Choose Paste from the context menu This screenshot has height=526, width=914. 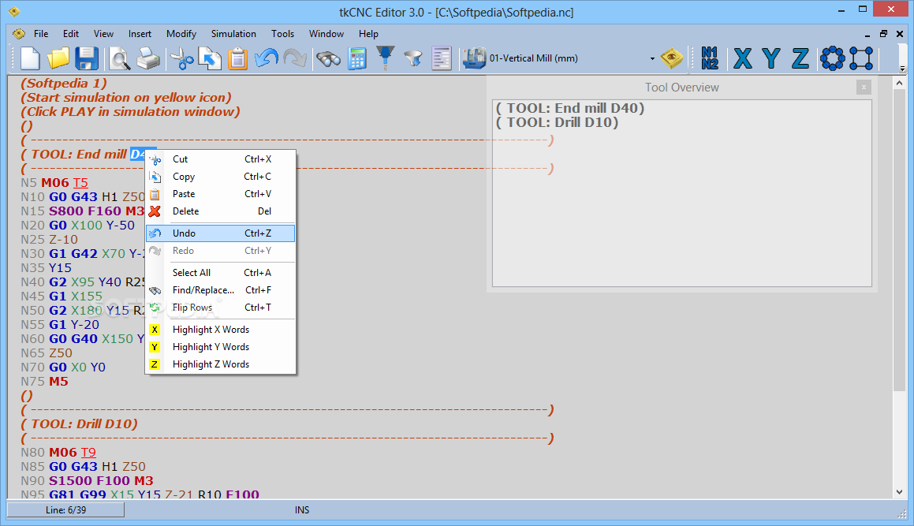click(220, 194)
